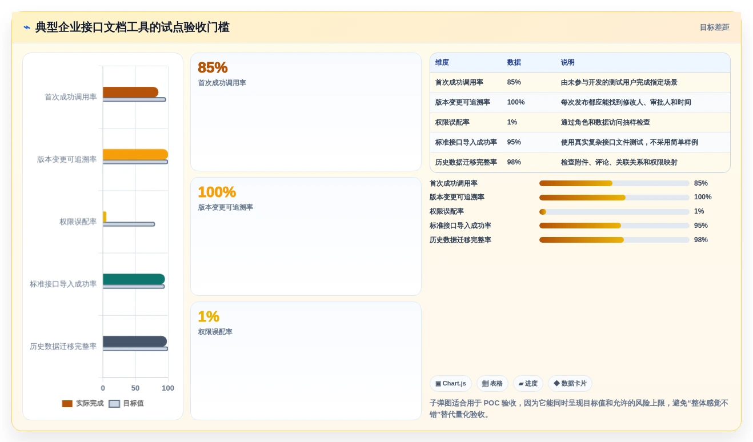Viewport: 753px width, 442px height.
Task: Click the 95% 标准接口导入成功率 progress bar
Action: point(614,226)
